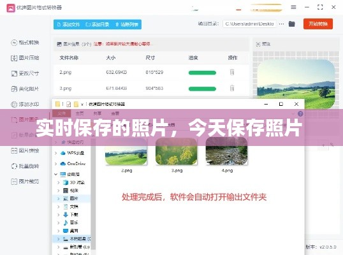Viewport: 343px width, 255px height.
Task: Expand the 文档 documents node chevron
Action: coord(59,207)
